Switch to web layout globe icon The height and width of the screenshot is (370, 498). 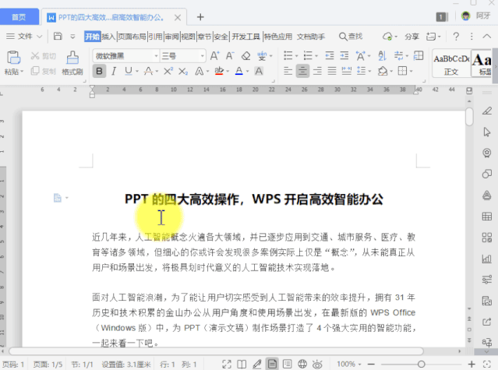(302, 364)
